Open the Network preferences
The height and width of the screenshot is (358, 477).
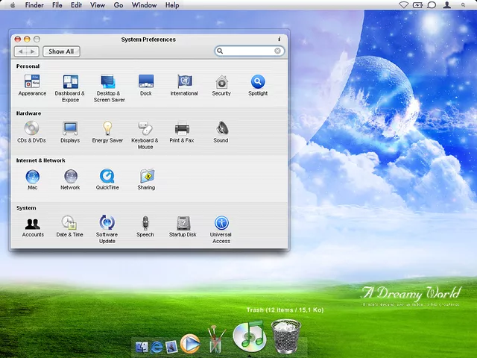[70, 177]
